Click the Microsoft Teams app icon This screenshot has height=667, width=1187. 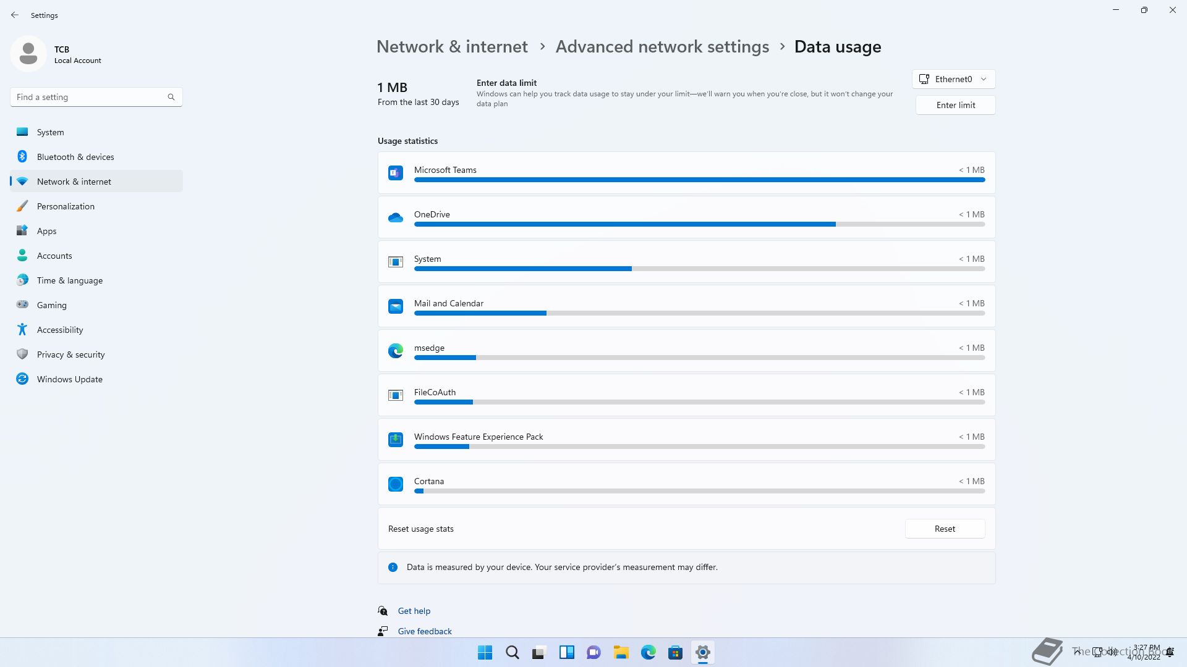coord(396,173)
